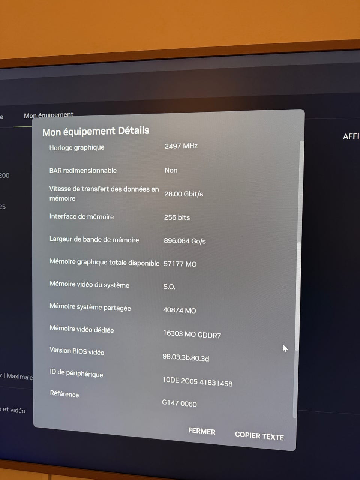Click the Référence value G147 0060

(x=179, y=403)
